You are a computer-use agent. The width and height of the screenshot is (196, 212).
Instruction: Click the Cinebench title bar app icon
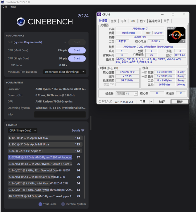coord(3,2)
